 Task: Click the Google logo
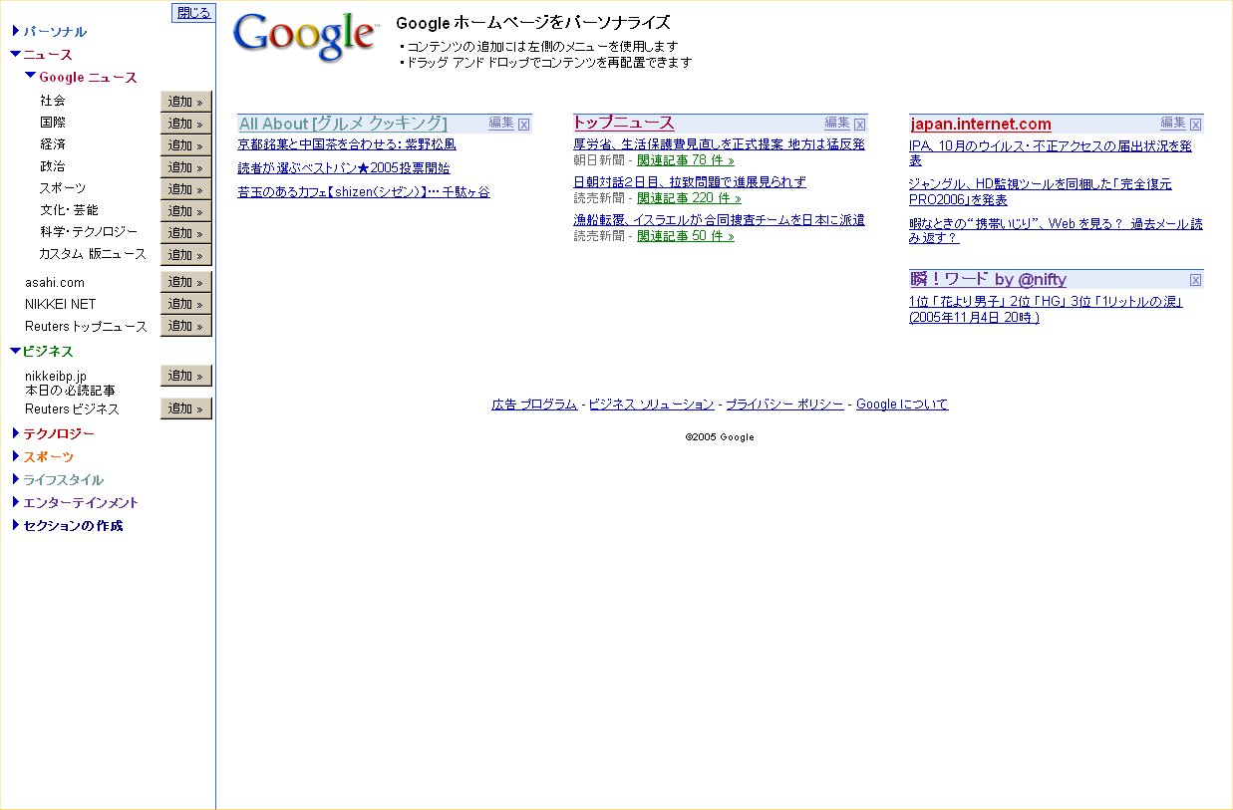coord(306,38)
